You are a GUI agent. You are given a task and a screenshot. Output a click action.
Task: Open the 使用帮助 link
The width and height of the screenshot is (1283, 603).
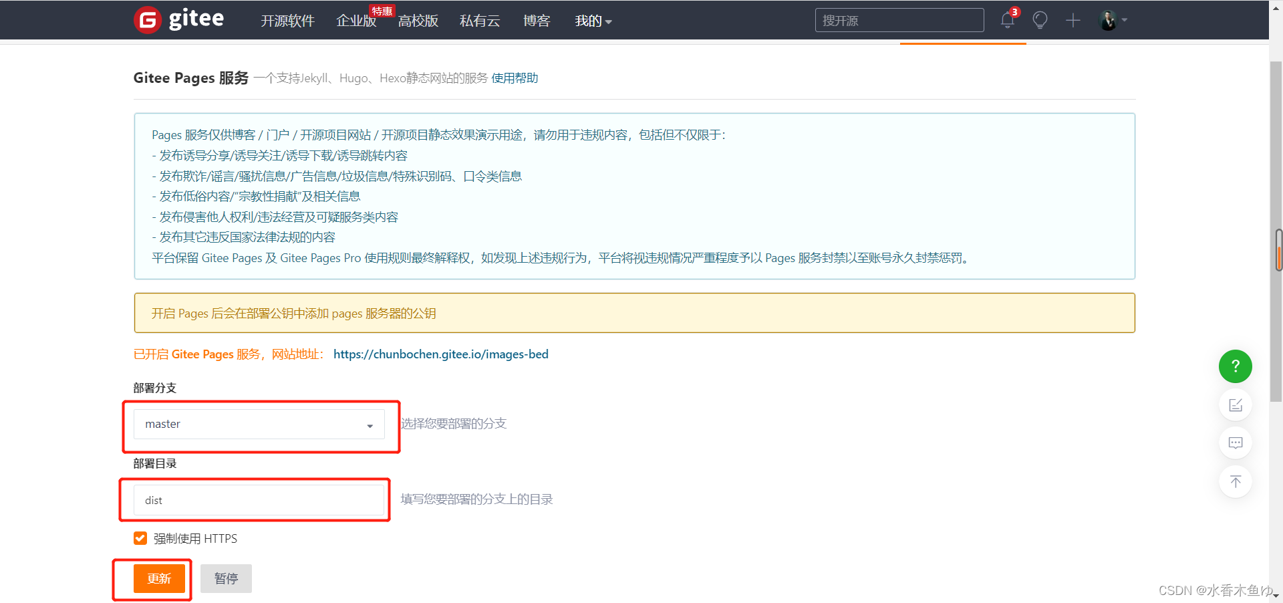point(515,78)
